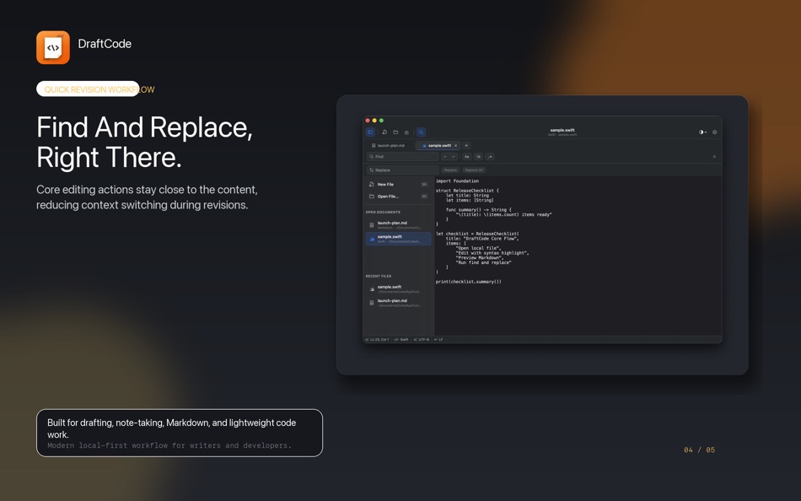Select sample.swift under Open Documents
801x501 pixels.
398,239
